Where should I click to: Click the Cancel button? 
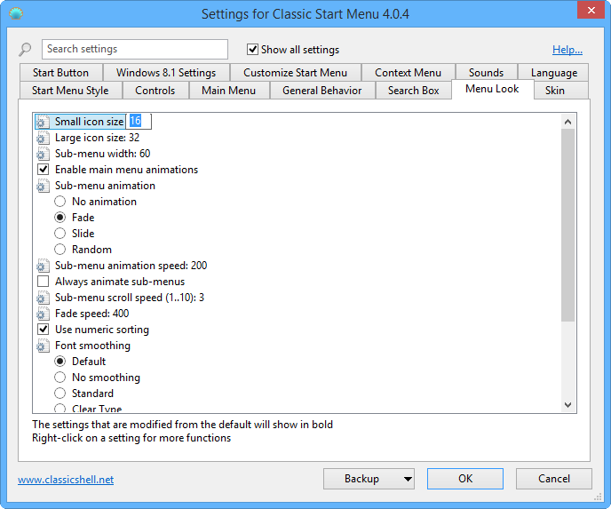point(554,479)
